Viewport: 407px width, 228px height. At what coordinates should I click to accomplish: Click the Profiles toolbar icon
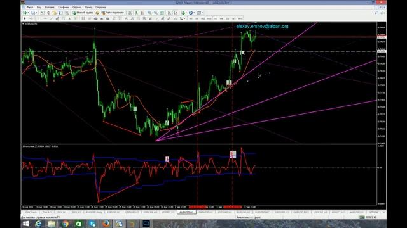32,13
